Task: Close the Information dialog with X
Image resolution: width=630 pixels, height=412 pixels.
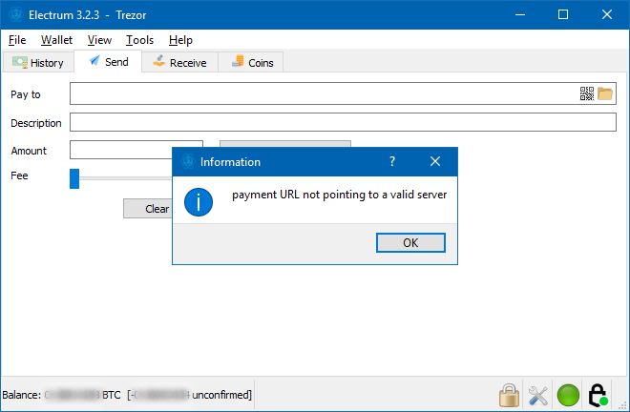Action: pos(435,161)
